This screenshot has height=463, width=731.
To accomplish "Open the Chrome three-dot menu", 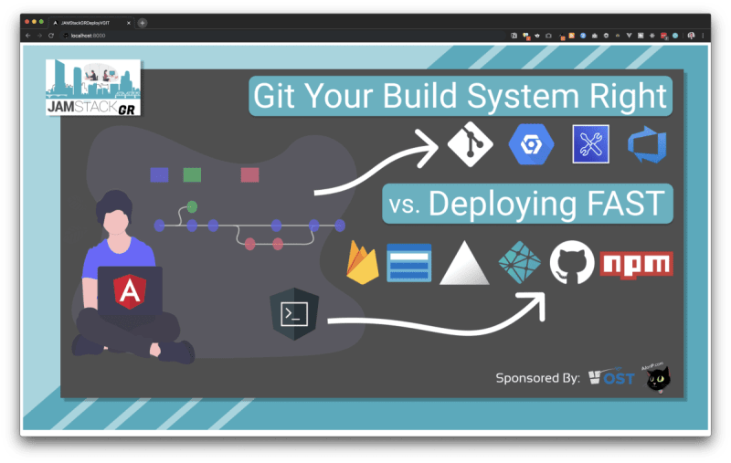I will (x=703, y=36).
